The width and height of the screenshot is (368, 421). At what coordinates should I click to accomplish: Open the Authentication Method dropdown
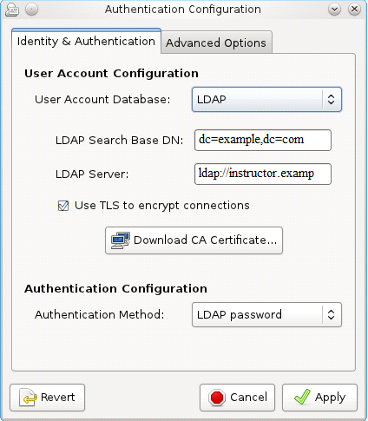click(266, 315)
